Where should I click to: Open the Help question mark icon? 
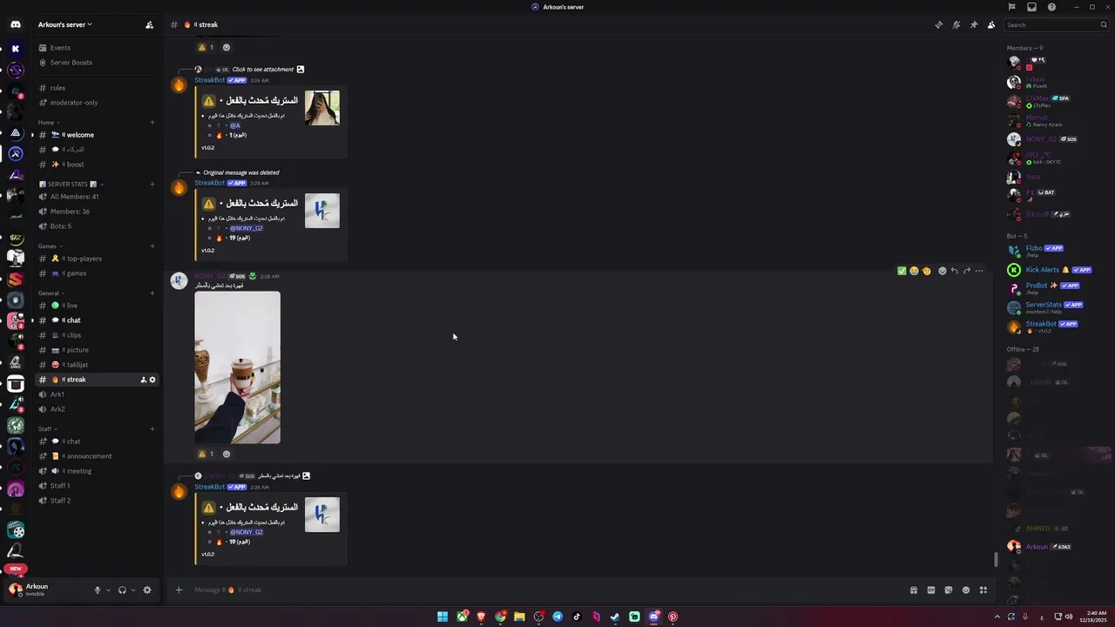click(x=1051, y=7)
